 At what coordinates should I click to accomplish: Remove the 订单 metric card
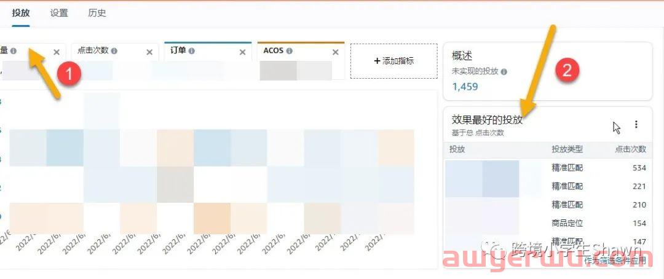[x=243, y=52]
